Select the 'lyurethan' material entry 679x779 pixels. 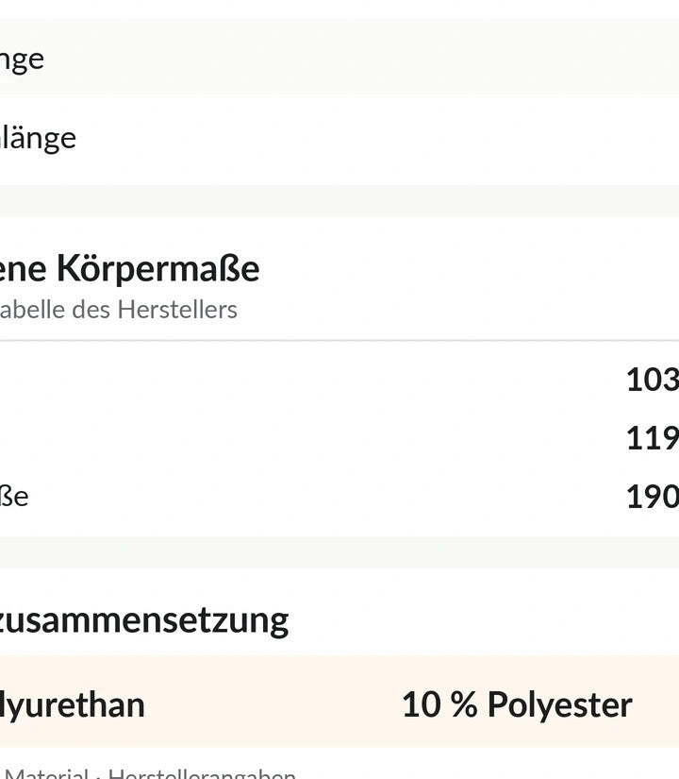72,704
